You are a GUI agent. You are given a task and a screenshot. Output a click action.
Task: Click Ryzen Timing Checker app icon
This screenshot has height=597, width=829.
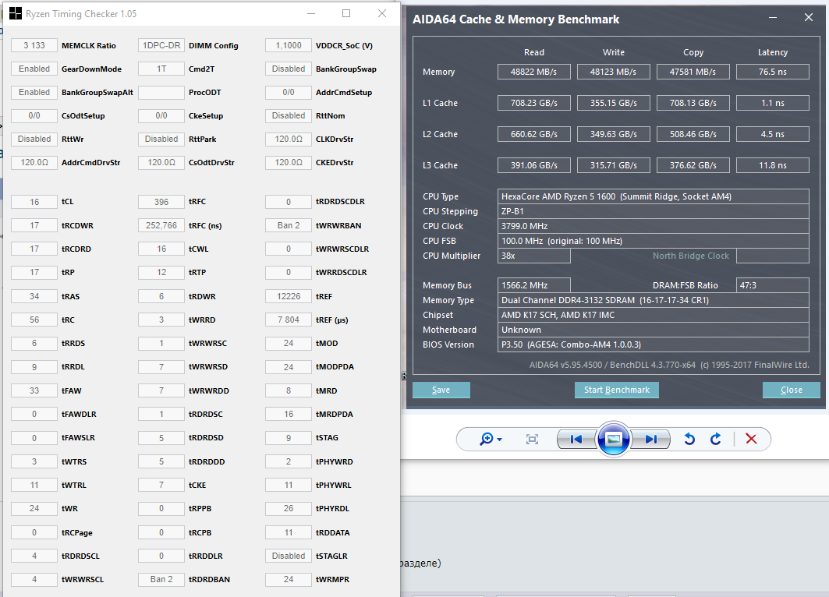pyautogui.click(x=16, y=13)
